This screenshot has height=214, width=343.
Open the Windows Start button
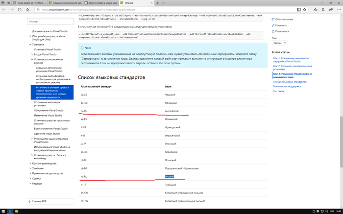click(3, 212)
